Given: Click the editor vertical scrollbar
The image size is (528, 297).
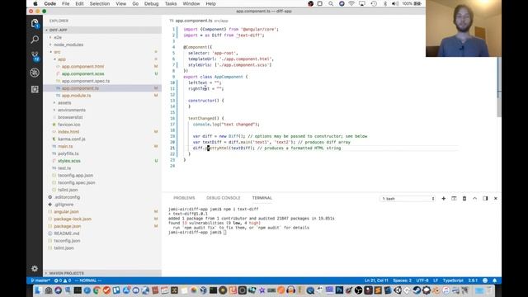Looking at the screenshot, I should point(499,87).
